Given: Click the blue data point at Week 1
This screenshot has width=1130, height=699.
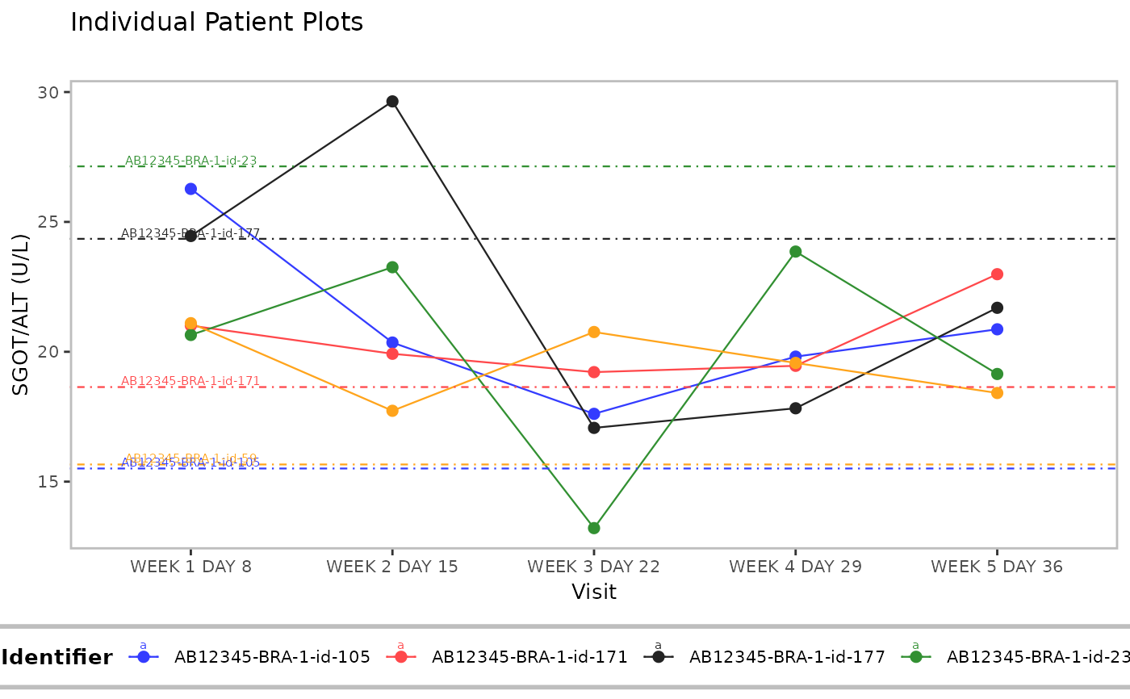Looking at the screenshot, I should pos(191,189).
